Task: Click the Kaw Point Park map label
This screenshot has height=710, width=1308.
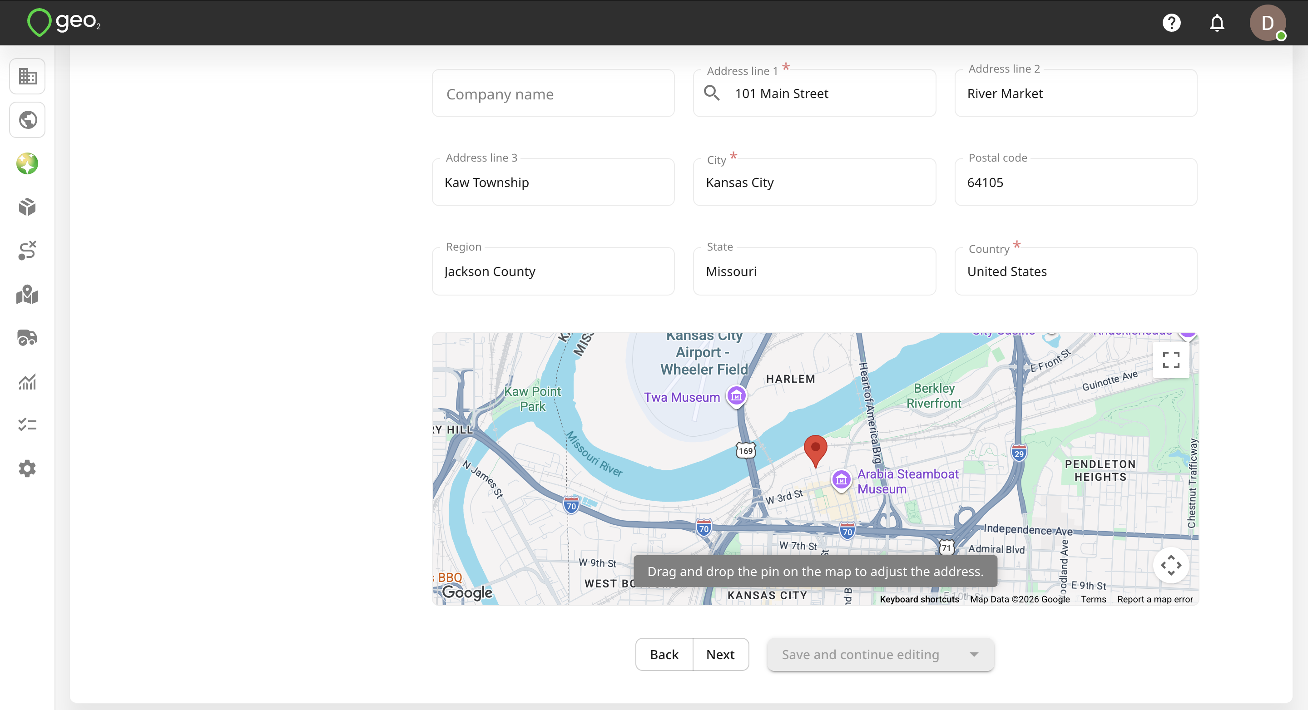Action: (x=532, y=399)
